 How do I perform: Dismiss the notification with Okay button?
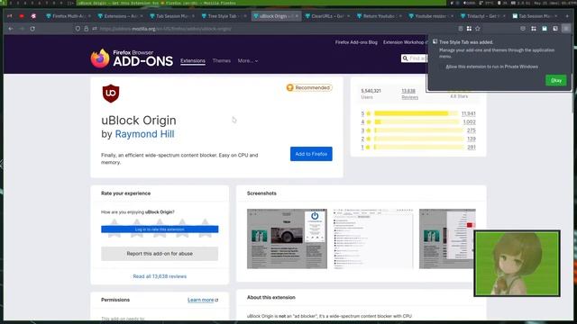click(556, 80)
